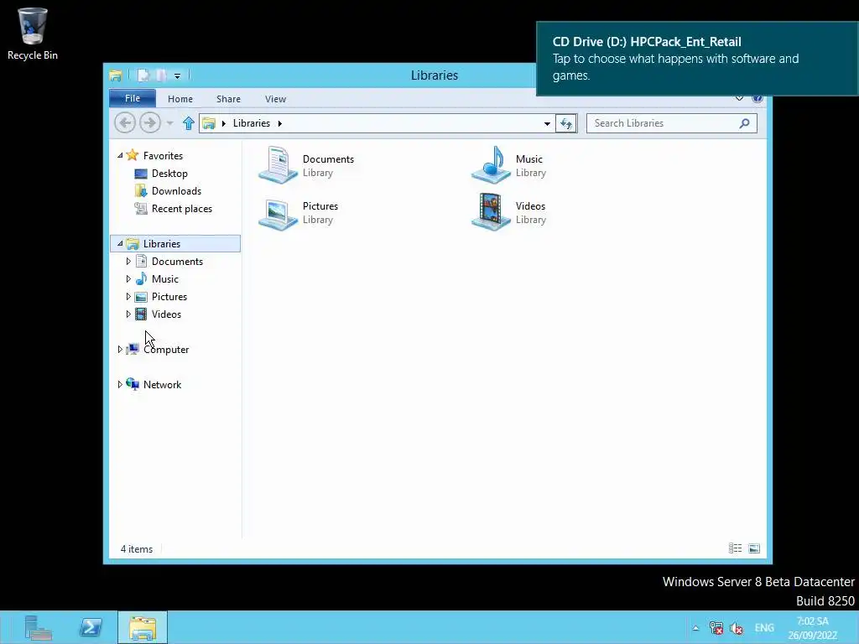Screen dimensions: 859x644
Task: Expand the Videos node in the navigation tree
Action: (x=128, y=314)
